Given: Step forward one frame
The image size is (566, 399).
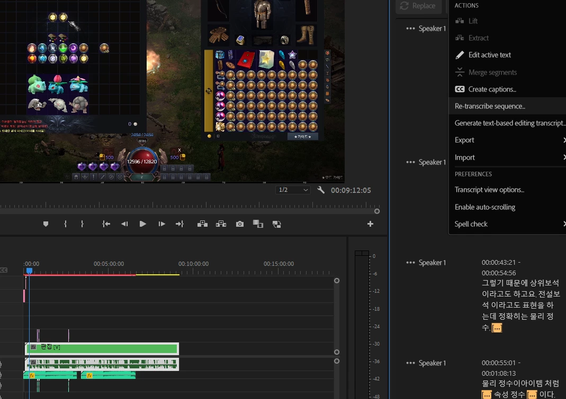Looking at the screenshot, I should tap(161, 224).
